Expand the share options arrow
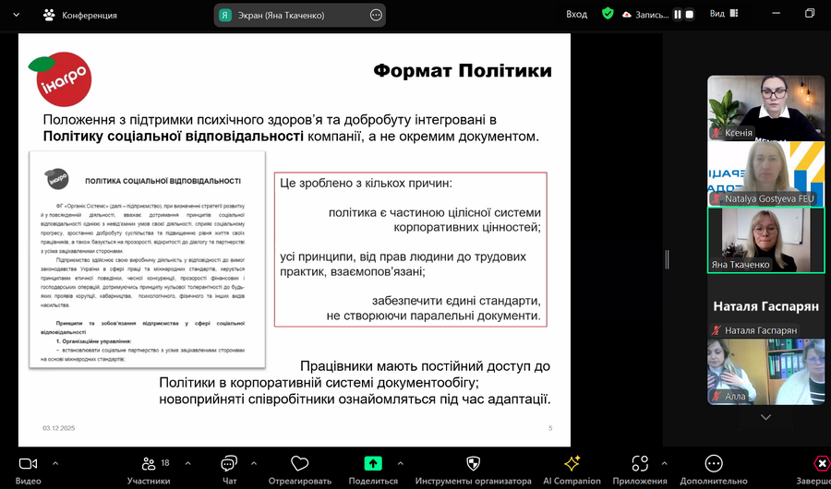Image resolution: width=831 pixels, height=489 pixels. pyautogui.click(x=400, y=463)
